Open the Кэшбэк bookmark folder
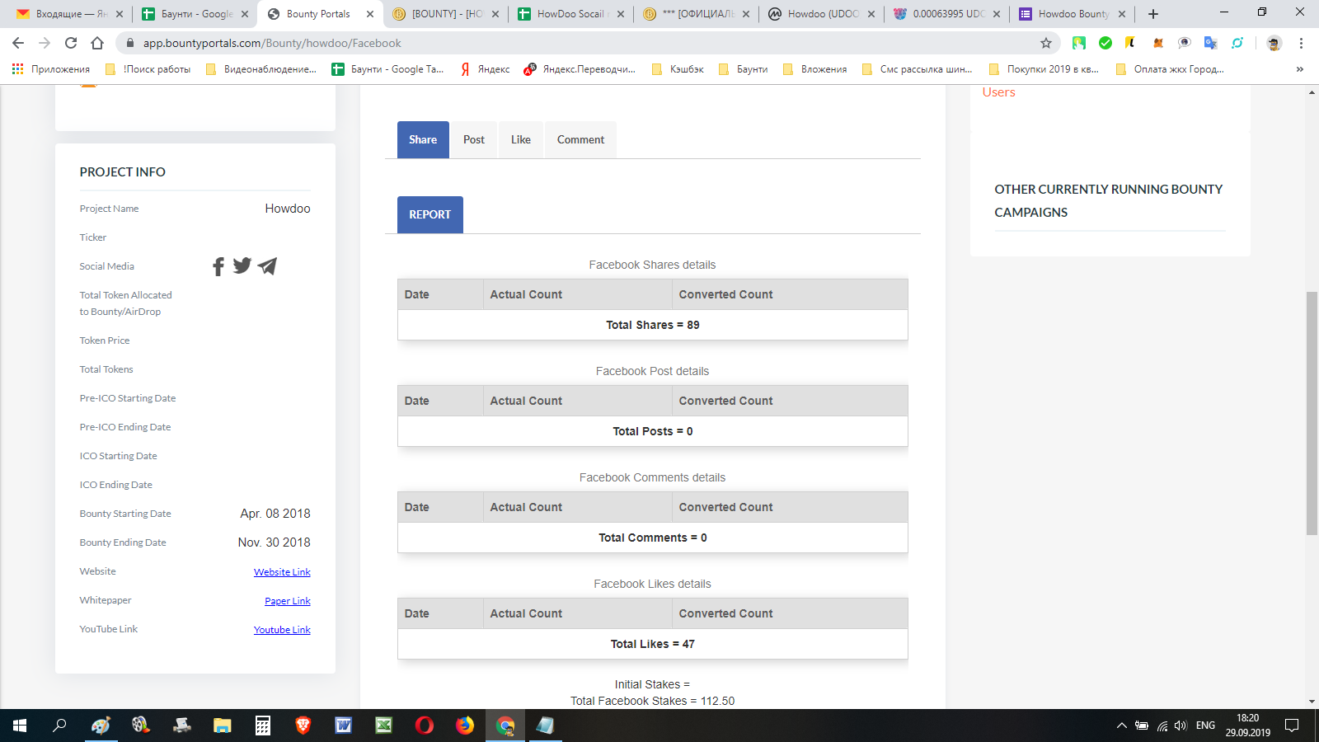Viewport: 1319px width, 742px height. [x=678, y=69]
